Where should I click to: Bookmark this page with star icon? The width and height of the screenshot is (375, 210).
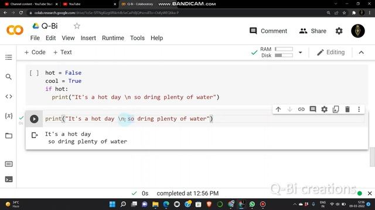[344, 13]
